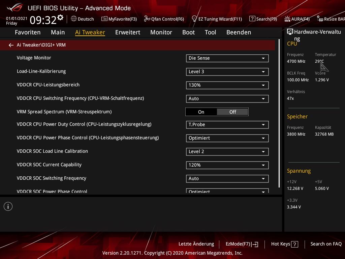
Task: Turn VRM Spread Spectrum Off
Action: [232, 112]
